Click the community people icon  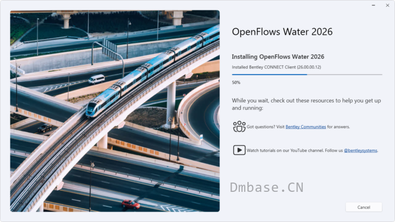click(239, 127)
